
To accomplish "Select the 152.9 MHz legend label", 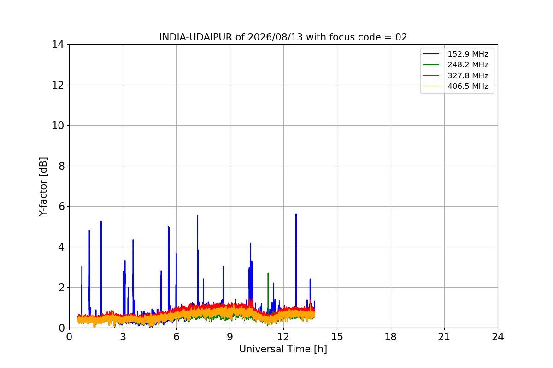I will [468, 54].
